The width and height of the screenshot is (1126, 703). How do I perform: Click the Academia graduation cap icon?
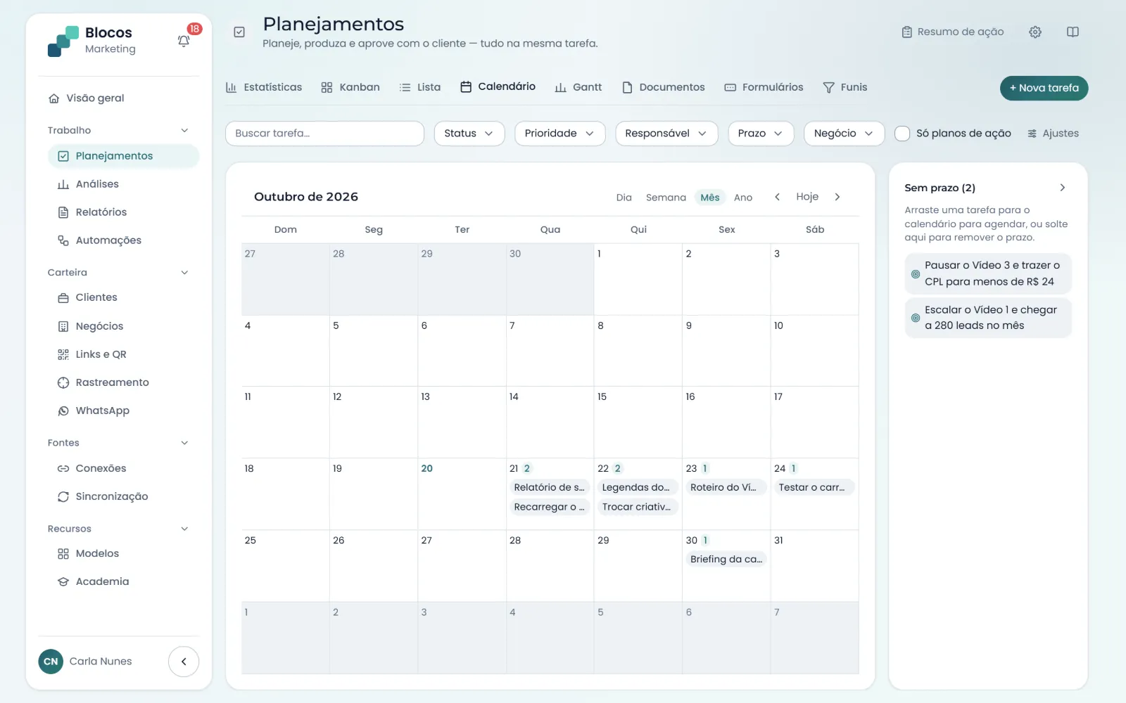63,581
